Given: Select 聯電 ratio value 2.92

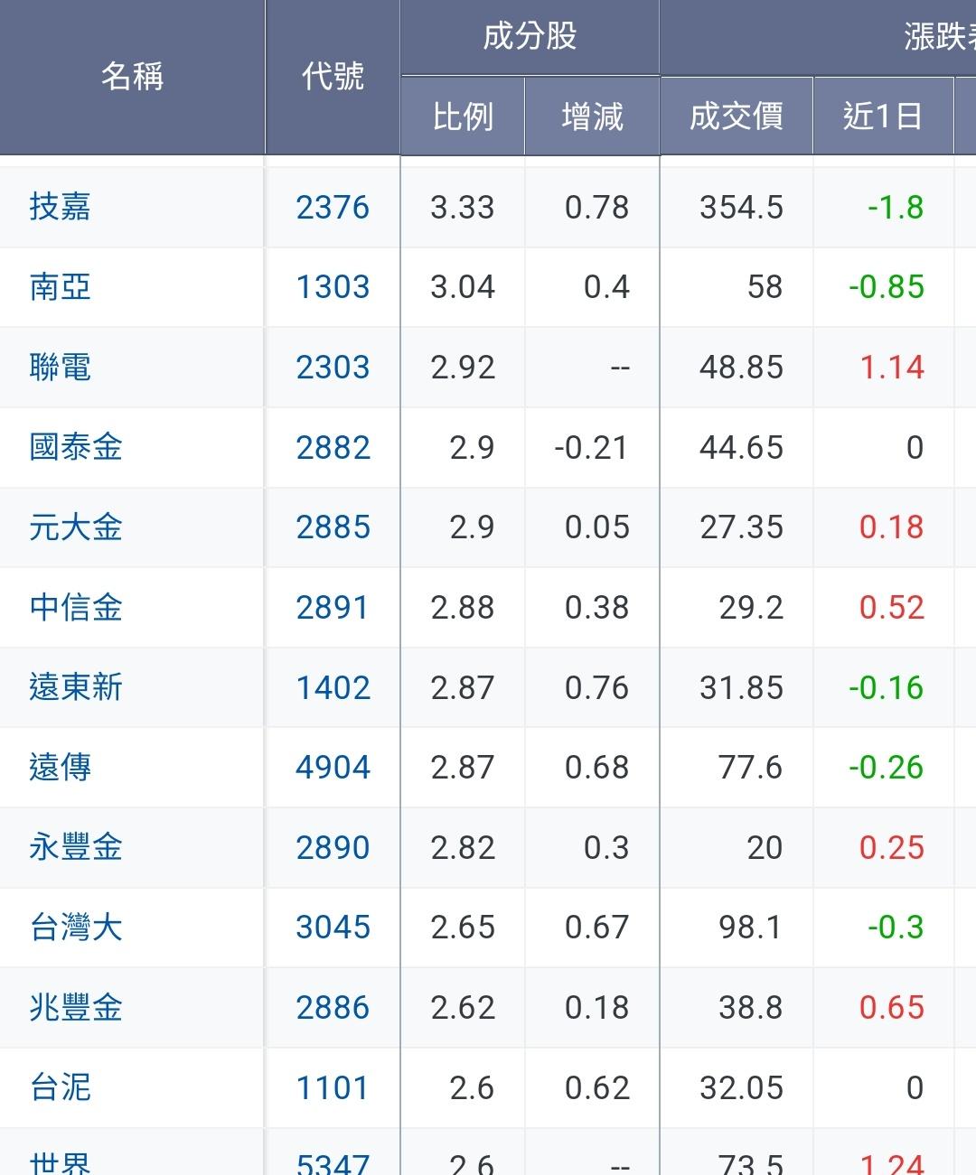Looking at the screenshot, I should click(463, 368).
